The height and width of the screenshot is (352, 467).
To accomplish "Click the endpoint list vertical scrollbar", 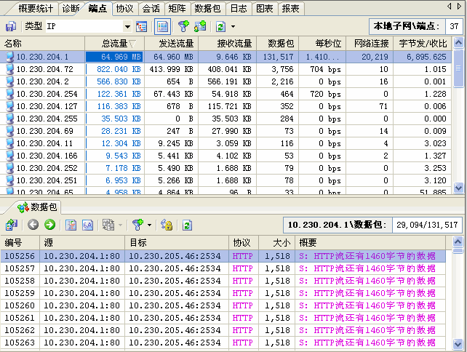I will tap(459, 116).
